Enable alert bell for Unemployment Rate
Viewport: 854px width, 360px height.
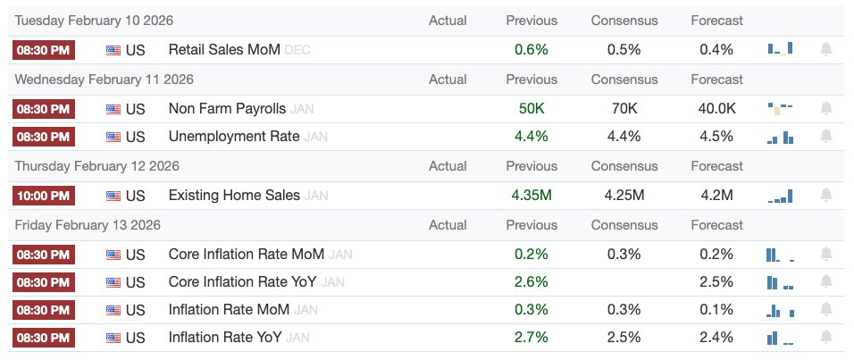[x=825, y=137]
